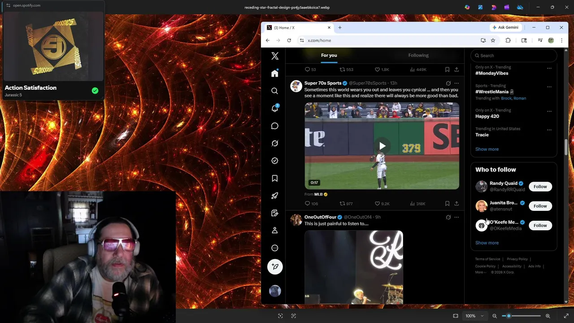Click Ask Gemini button

pyautogui.click(x=505, y=27)
